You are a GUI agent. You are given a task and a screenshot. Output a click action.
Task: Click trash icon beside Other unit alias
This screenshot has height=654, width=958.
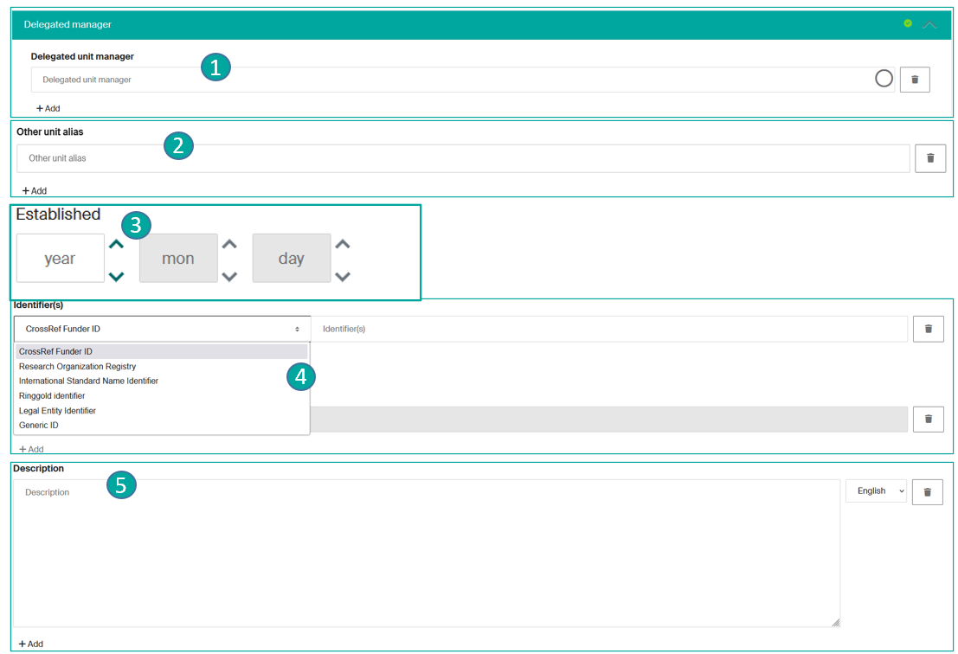[930, 158]
